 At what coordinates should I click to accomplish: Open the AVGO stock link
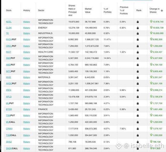tap(9, 83)
